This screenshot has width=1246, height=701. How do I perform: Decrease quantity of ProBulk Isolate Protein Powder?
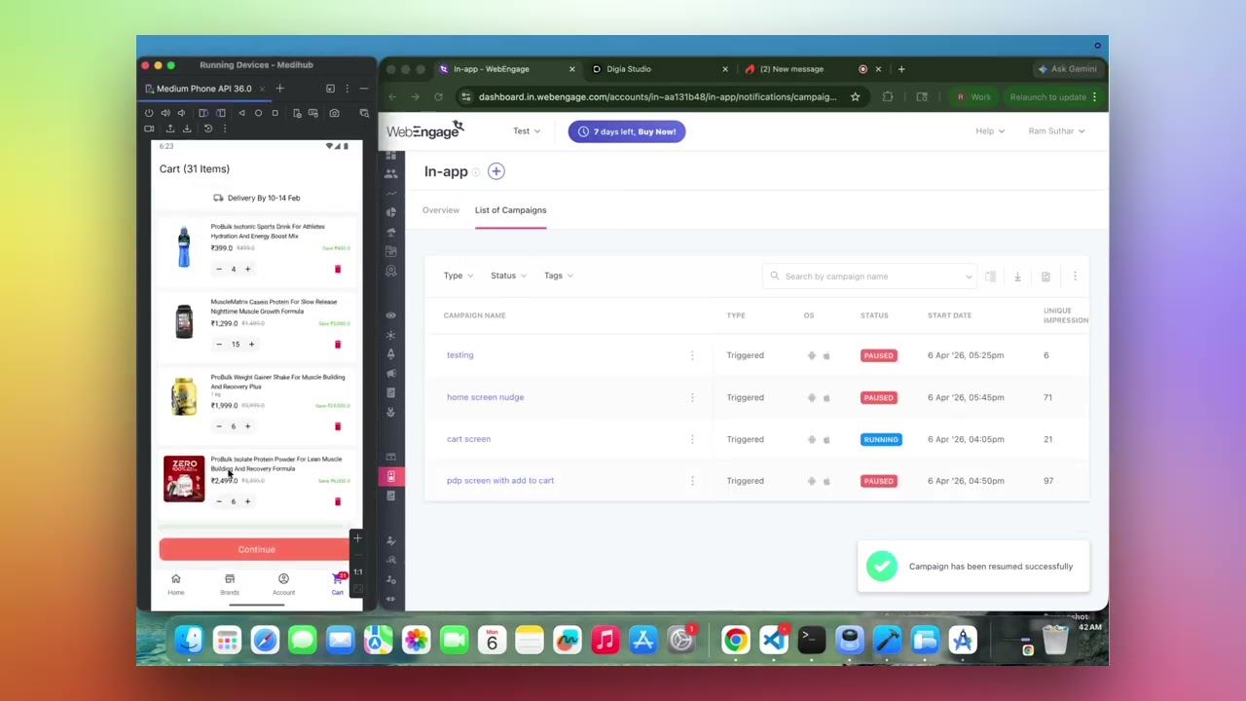pyautogui.click(x=218, y=501)
